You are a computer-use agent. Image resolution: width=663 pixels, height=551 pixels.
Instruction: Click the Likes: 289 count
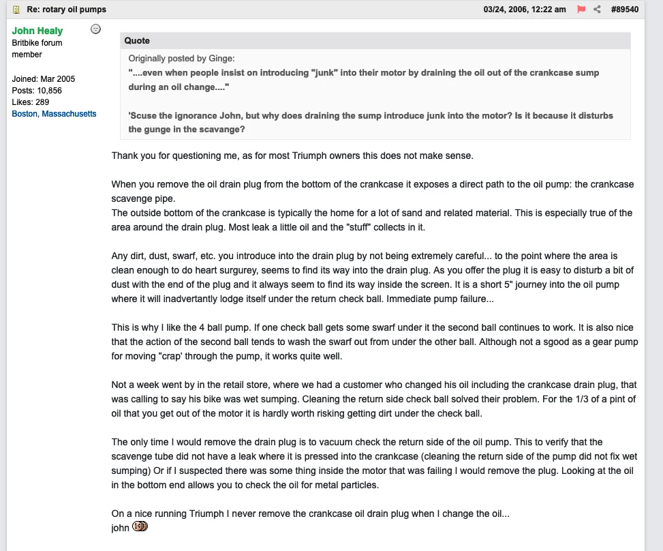click(31, 102)
